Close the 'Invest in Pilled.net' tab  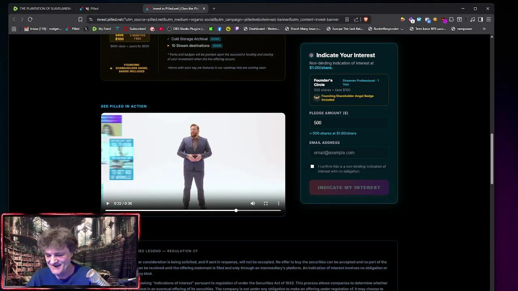[204, 8]
